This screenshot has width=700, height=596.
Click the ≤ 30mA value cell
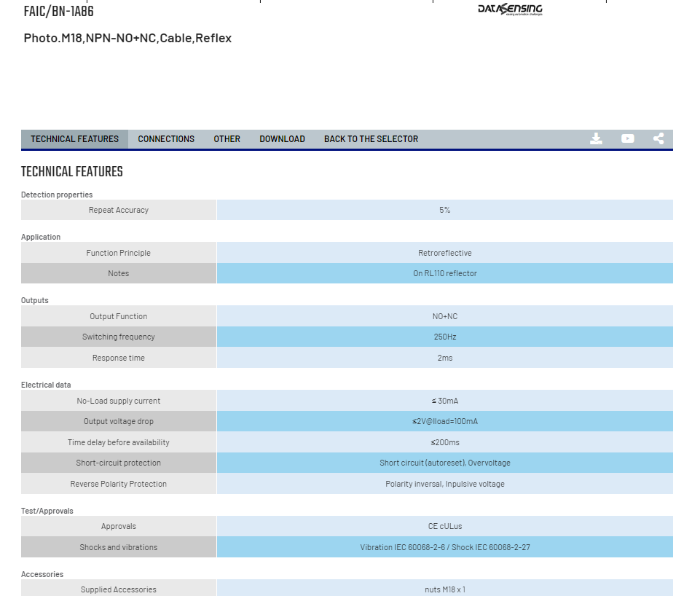pos(444,401)
